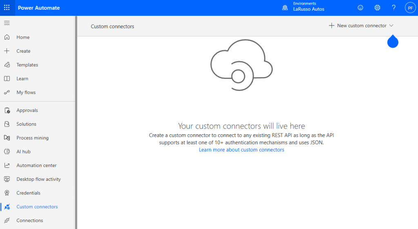
Task: Open the Environments picker LaRusso Autos
Action: click(x=304, y=8)
